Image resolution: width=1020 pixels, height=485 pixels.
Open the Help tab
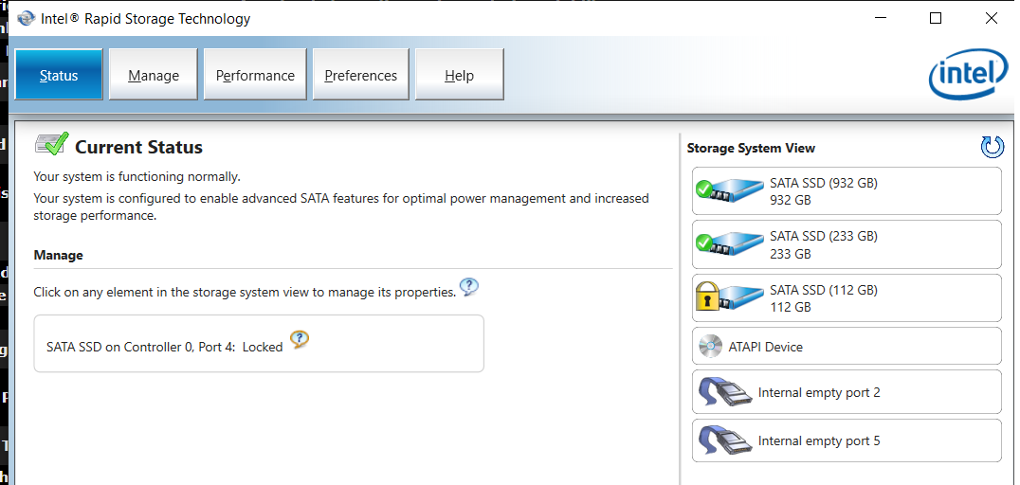tap(459, 76)
